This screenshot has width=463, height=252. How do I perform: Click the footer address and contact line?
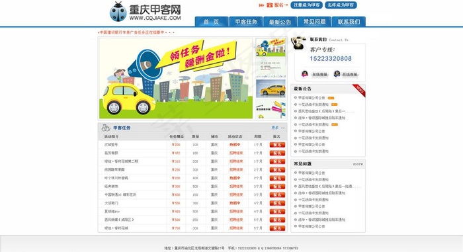pyautogui.click(x=232, y=248)
